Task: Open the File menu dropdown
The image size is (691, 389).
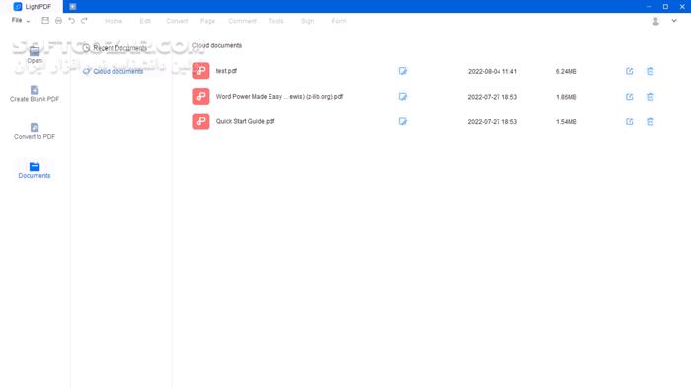Action: click(21, 21)
